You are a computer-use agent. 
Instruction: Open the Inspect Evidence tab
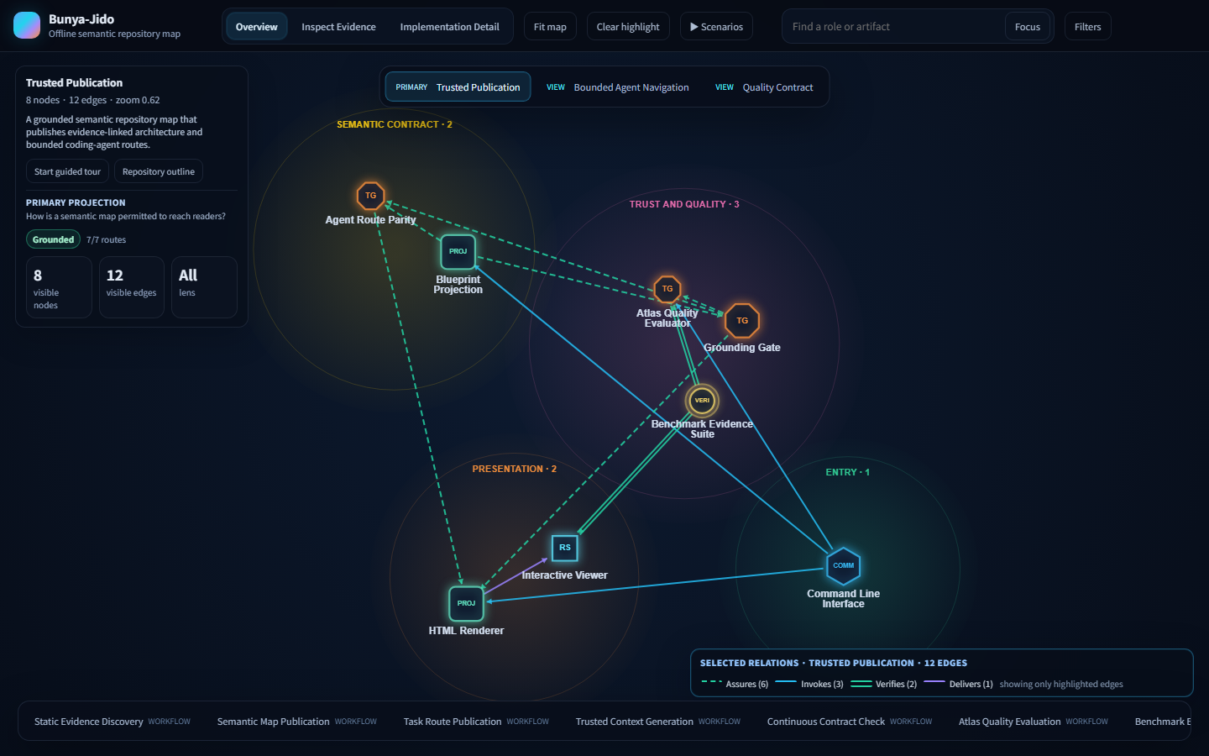[338, 27]
